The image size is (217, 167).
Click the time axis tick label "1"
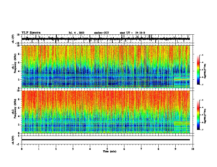(x=39, y=149)
